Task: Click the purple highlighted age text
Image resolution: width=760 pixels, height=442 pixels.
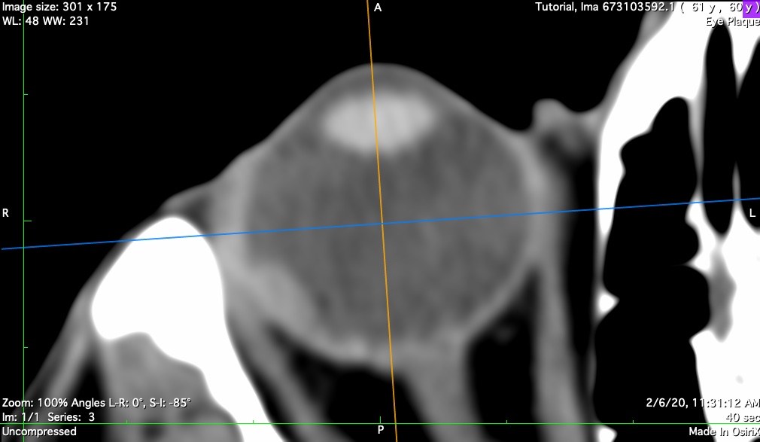Action: pos(750,8)
